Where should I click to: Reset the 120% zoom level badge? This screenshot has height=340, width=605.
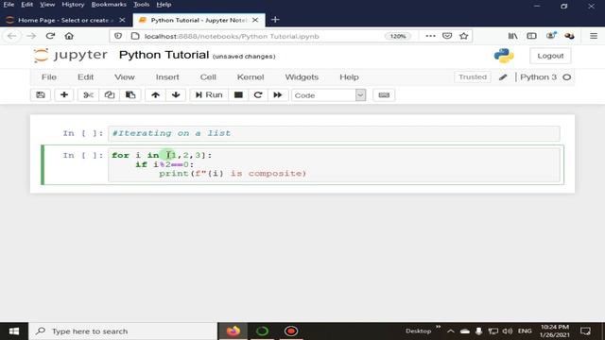(398, 36)
